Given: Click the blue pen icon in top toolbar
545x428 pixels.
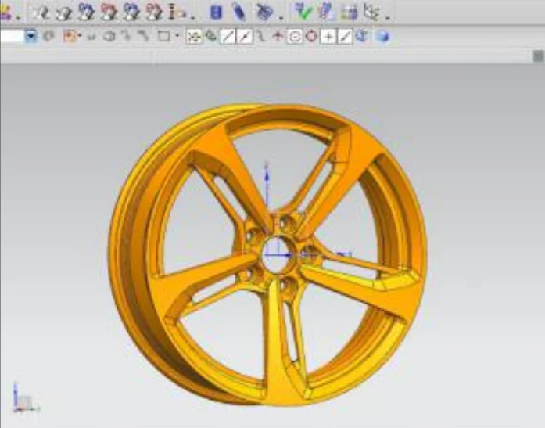Looking at the screenshot, I should (238, 12).
